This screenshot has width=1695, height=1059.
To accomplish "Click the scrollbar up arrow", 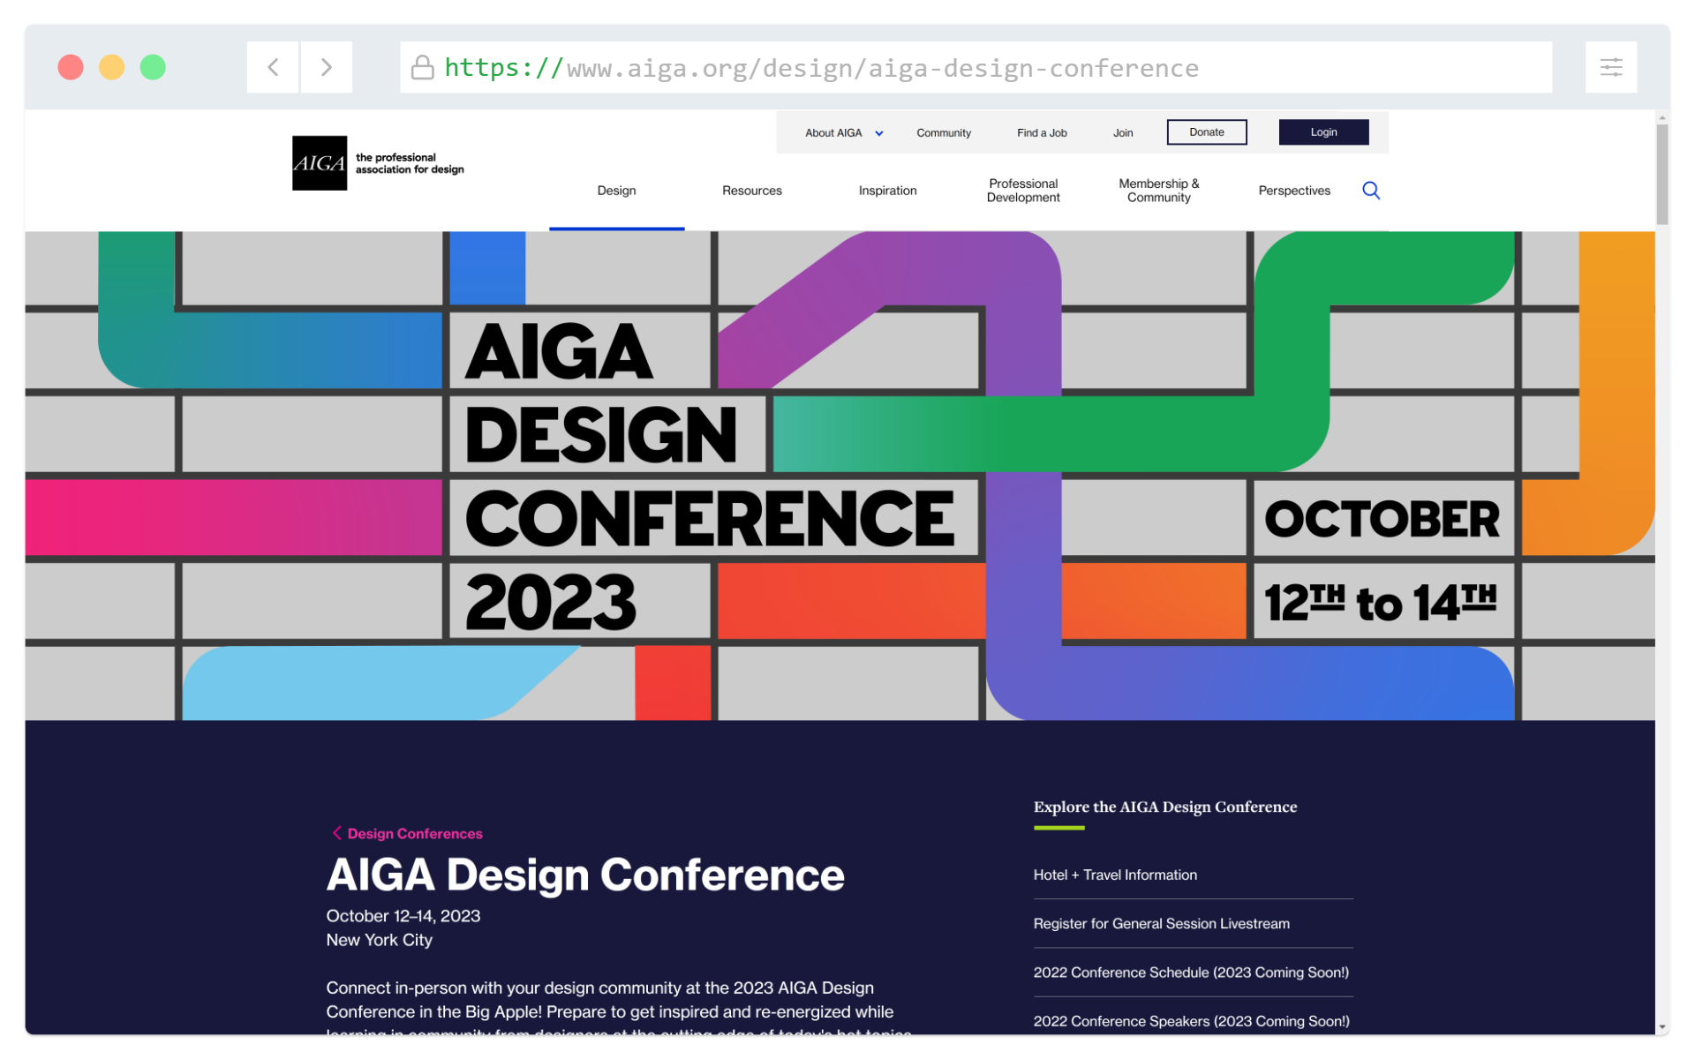I will click(x=1662, y=117).
